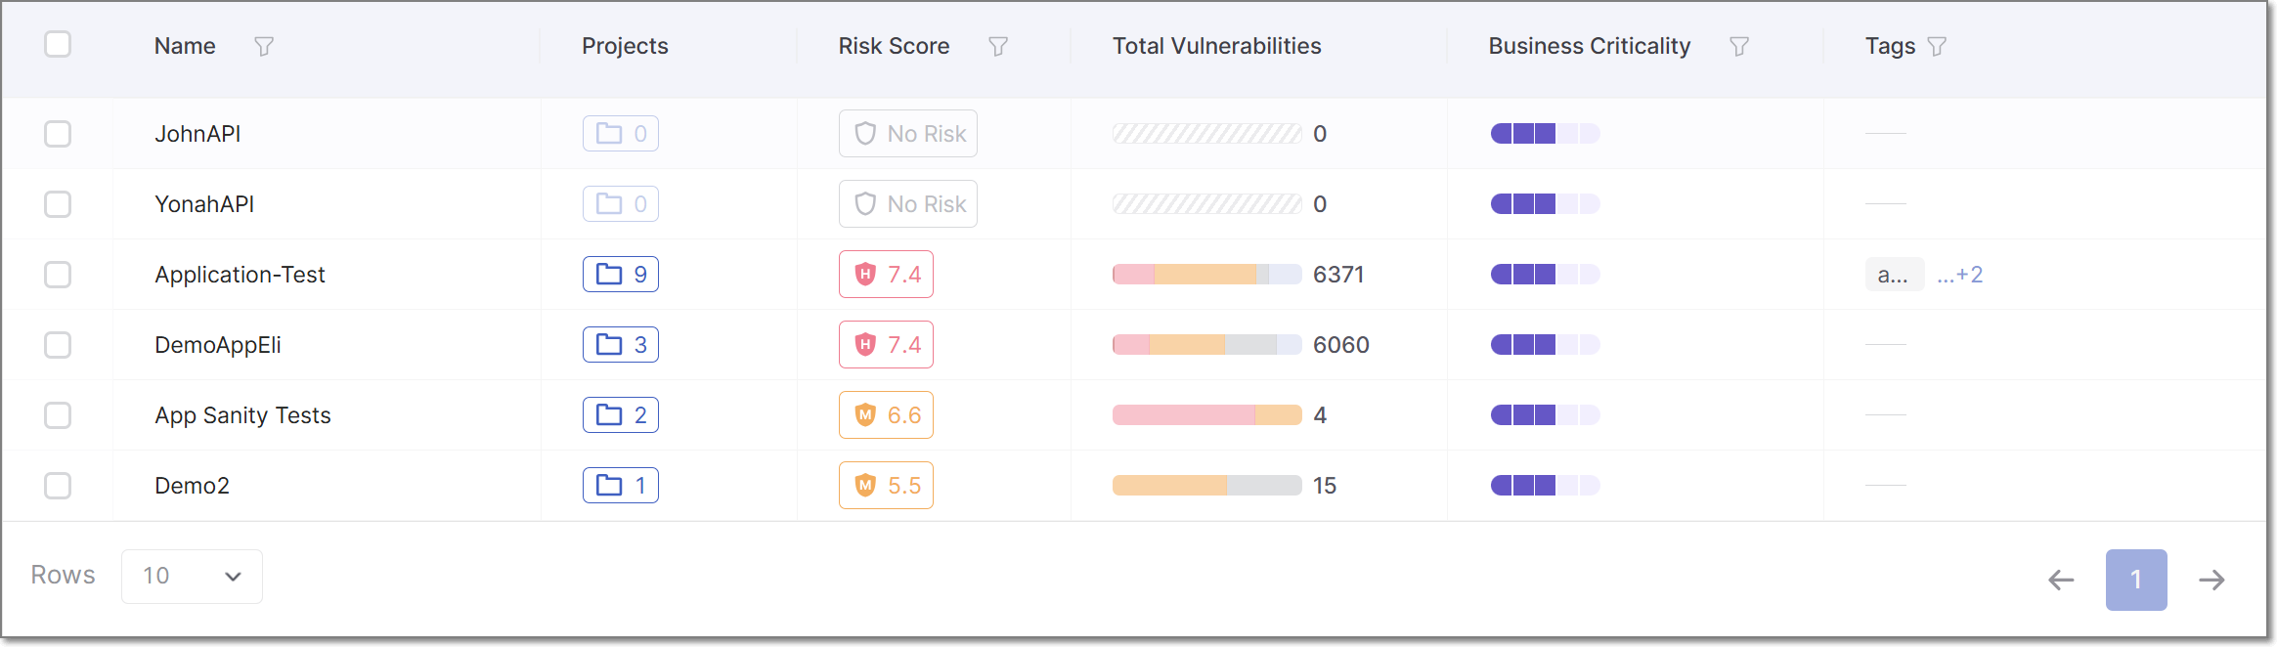Check the JohnAPI row checkbox
This screenshot has width=2277, height=647.
point(58,134)
